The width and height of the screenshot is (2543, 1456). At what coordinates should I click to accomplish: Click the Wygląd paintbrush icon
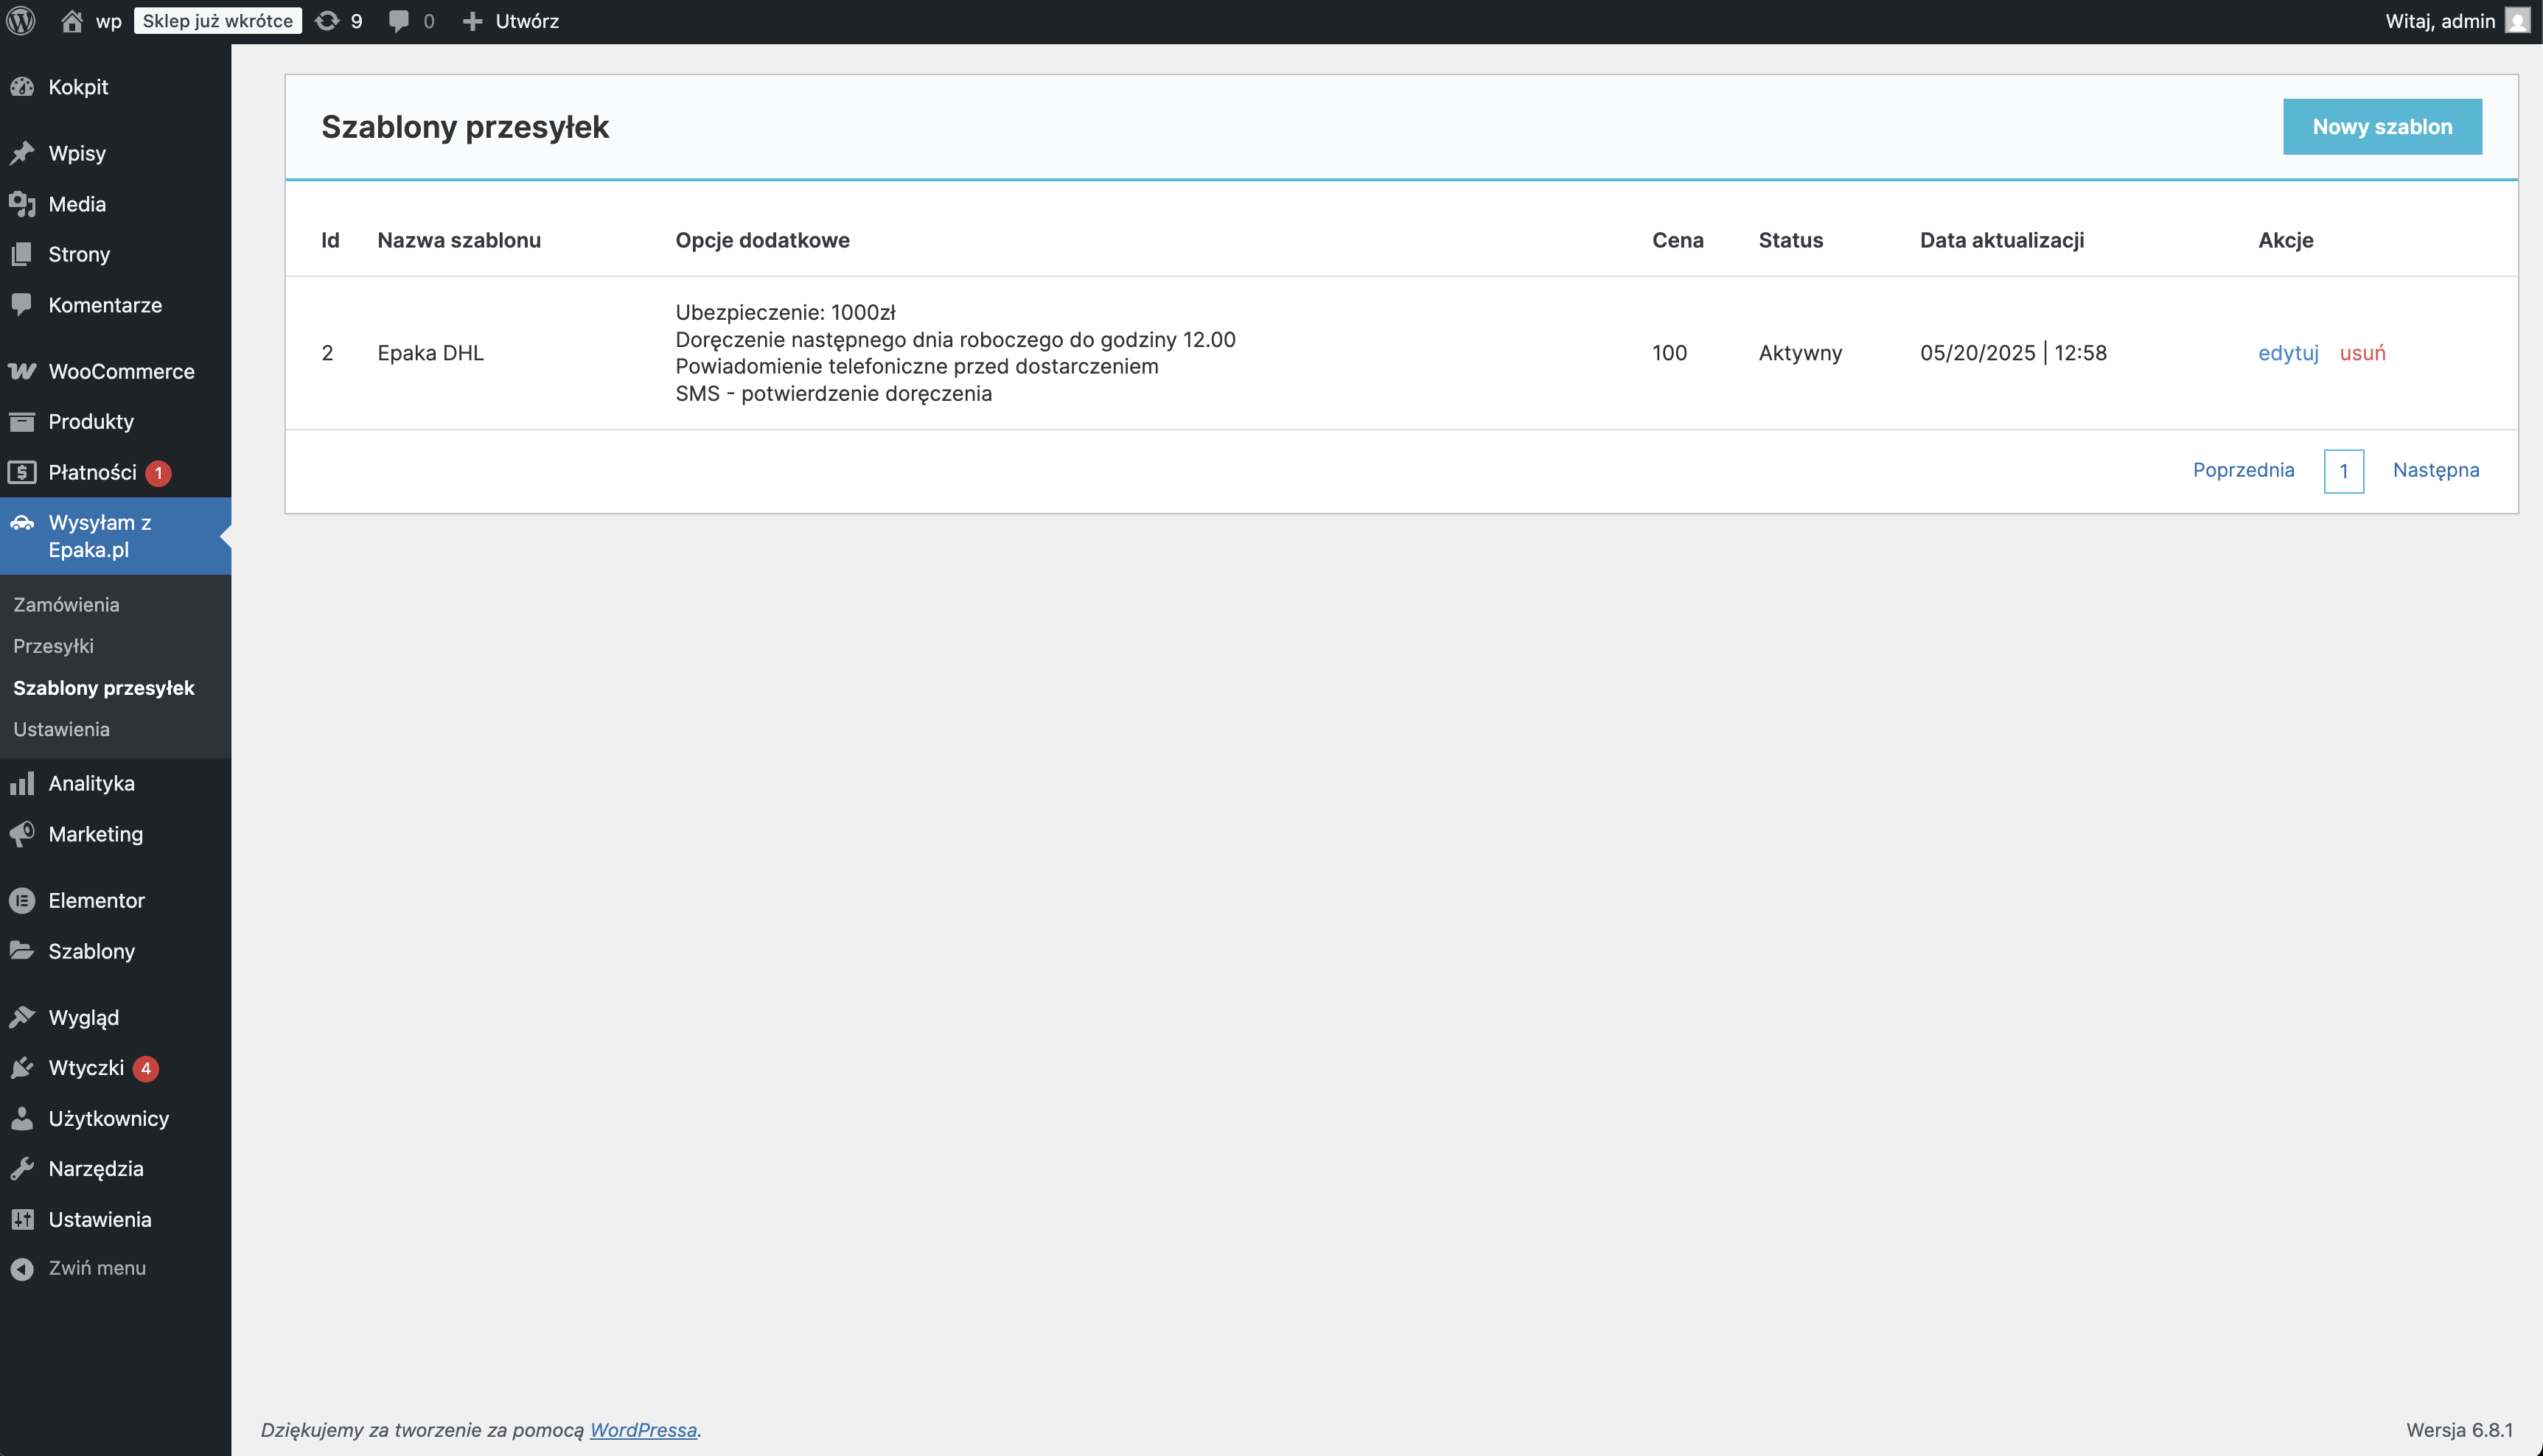[x=22, y=1017]
